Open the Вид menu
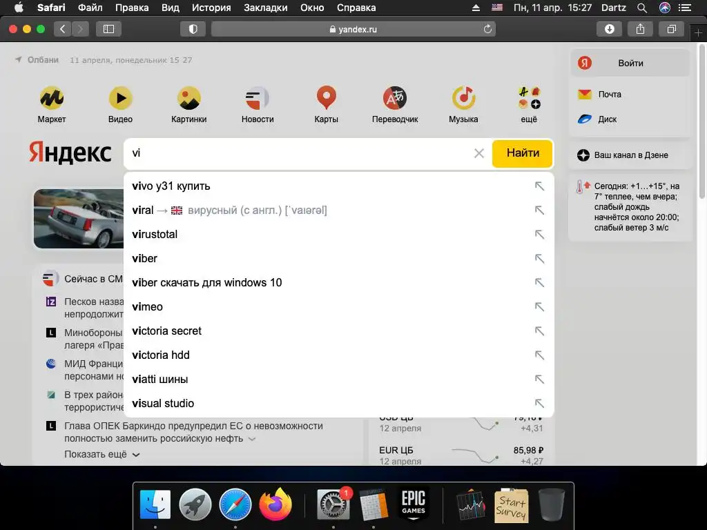Viewport: 707px width, 530px height. click(171, 8)
